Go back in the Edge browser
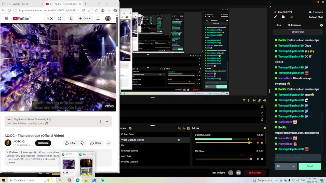The image size is (326, 183). coord(3,10)
